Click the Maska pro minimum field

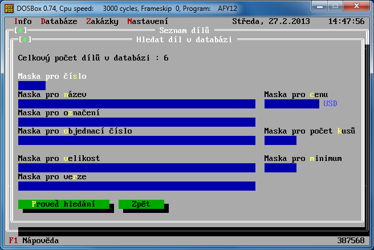click(x=280, y=168)
